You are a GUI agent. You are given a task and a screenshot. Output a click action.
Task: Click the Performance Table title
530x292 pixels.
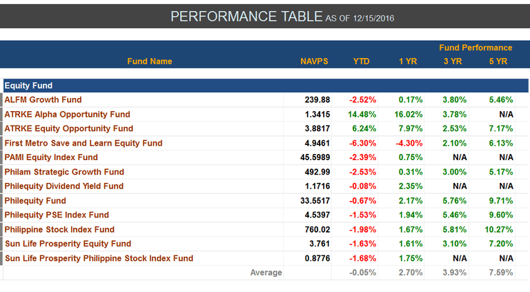pos(246,17)
